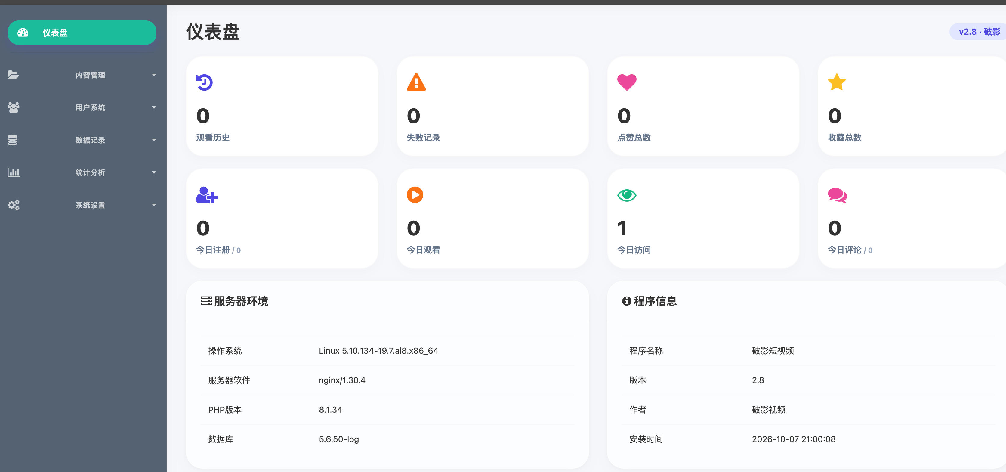
Task: Click the 作者 row label
Action: [x=637, y=409]
